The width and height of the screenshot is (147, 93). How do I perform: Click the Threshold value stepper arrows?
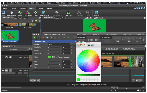[71, 47]
